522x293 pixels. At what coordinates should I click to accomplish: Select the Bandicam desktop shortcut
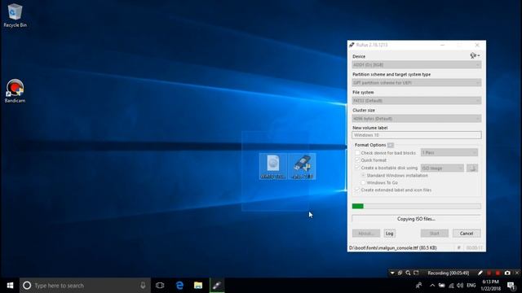point(15,91)
